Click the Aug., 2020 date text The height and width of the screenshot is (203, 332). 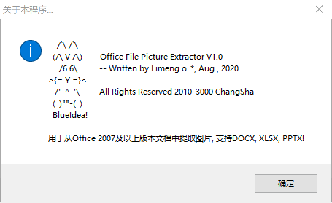pos(219,69)
